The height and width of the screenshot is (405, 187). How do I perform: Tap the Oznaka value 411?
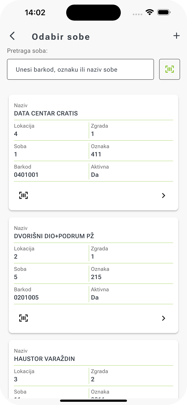pos(96,154)
